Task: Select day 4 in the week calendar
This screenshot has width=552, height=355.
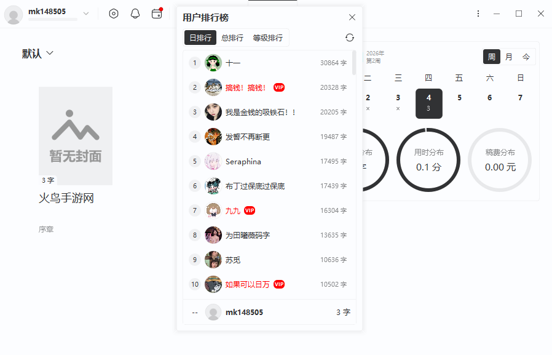Action: pos(429,103)
